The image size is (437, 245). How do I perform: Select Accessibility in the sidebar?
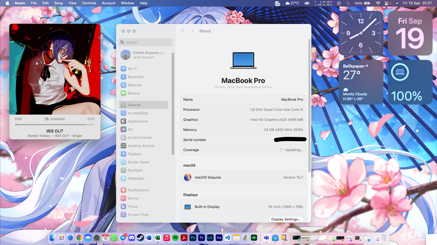143,113
